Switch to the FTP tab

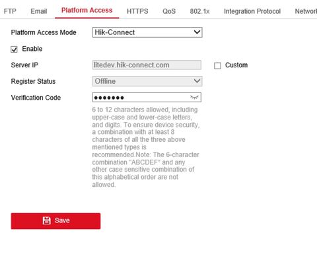(x=10, y=11)
